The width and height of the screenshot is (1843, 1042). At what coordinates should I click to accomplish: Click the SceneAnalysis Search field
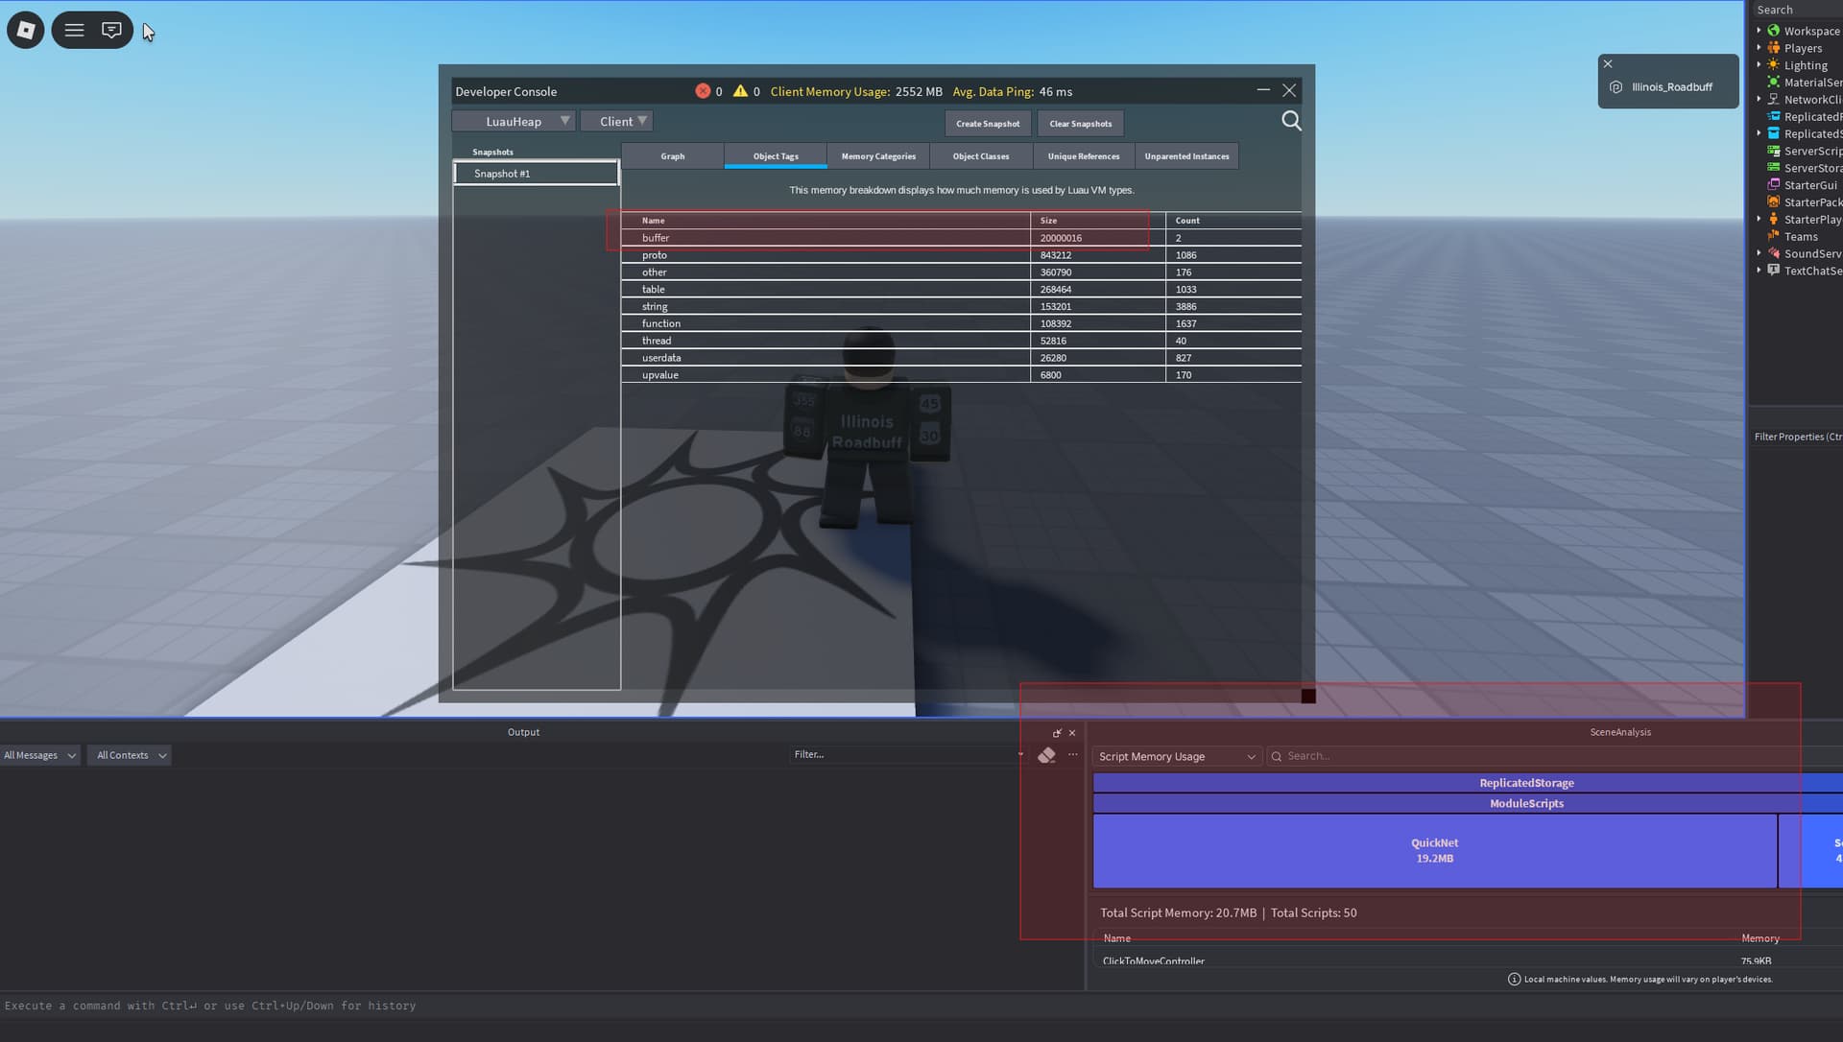[1555, 757]
